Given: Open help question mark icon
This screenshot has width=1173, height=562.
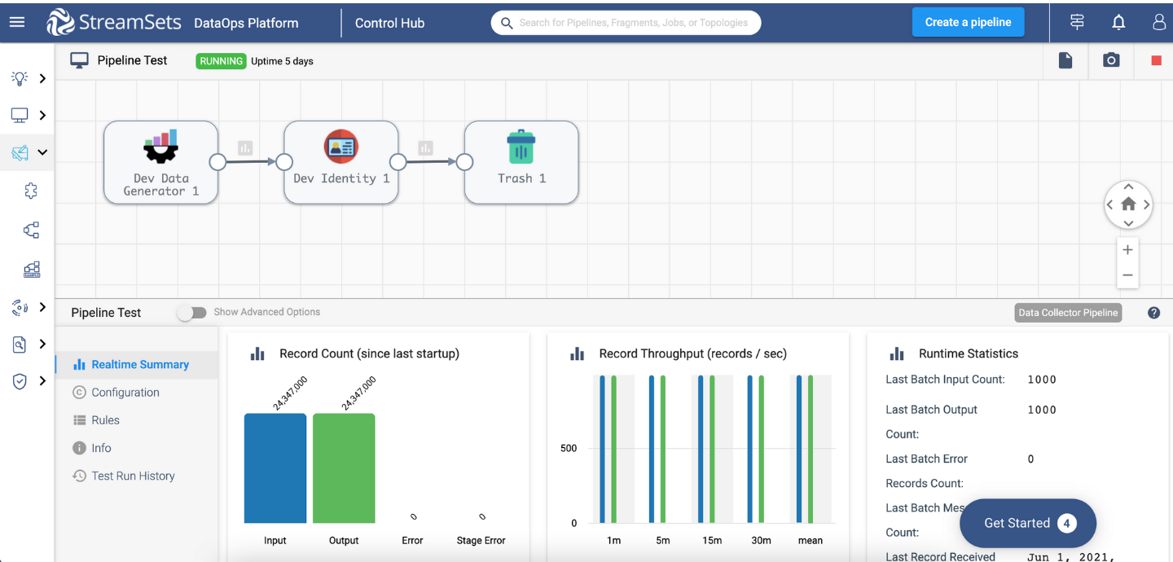Looking at the screenshot, I should coord(1153,313).
